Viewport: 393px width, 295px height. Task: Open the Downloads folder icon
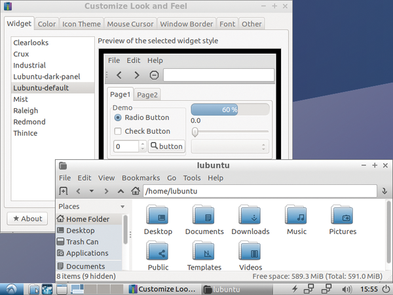click(250, 214)
